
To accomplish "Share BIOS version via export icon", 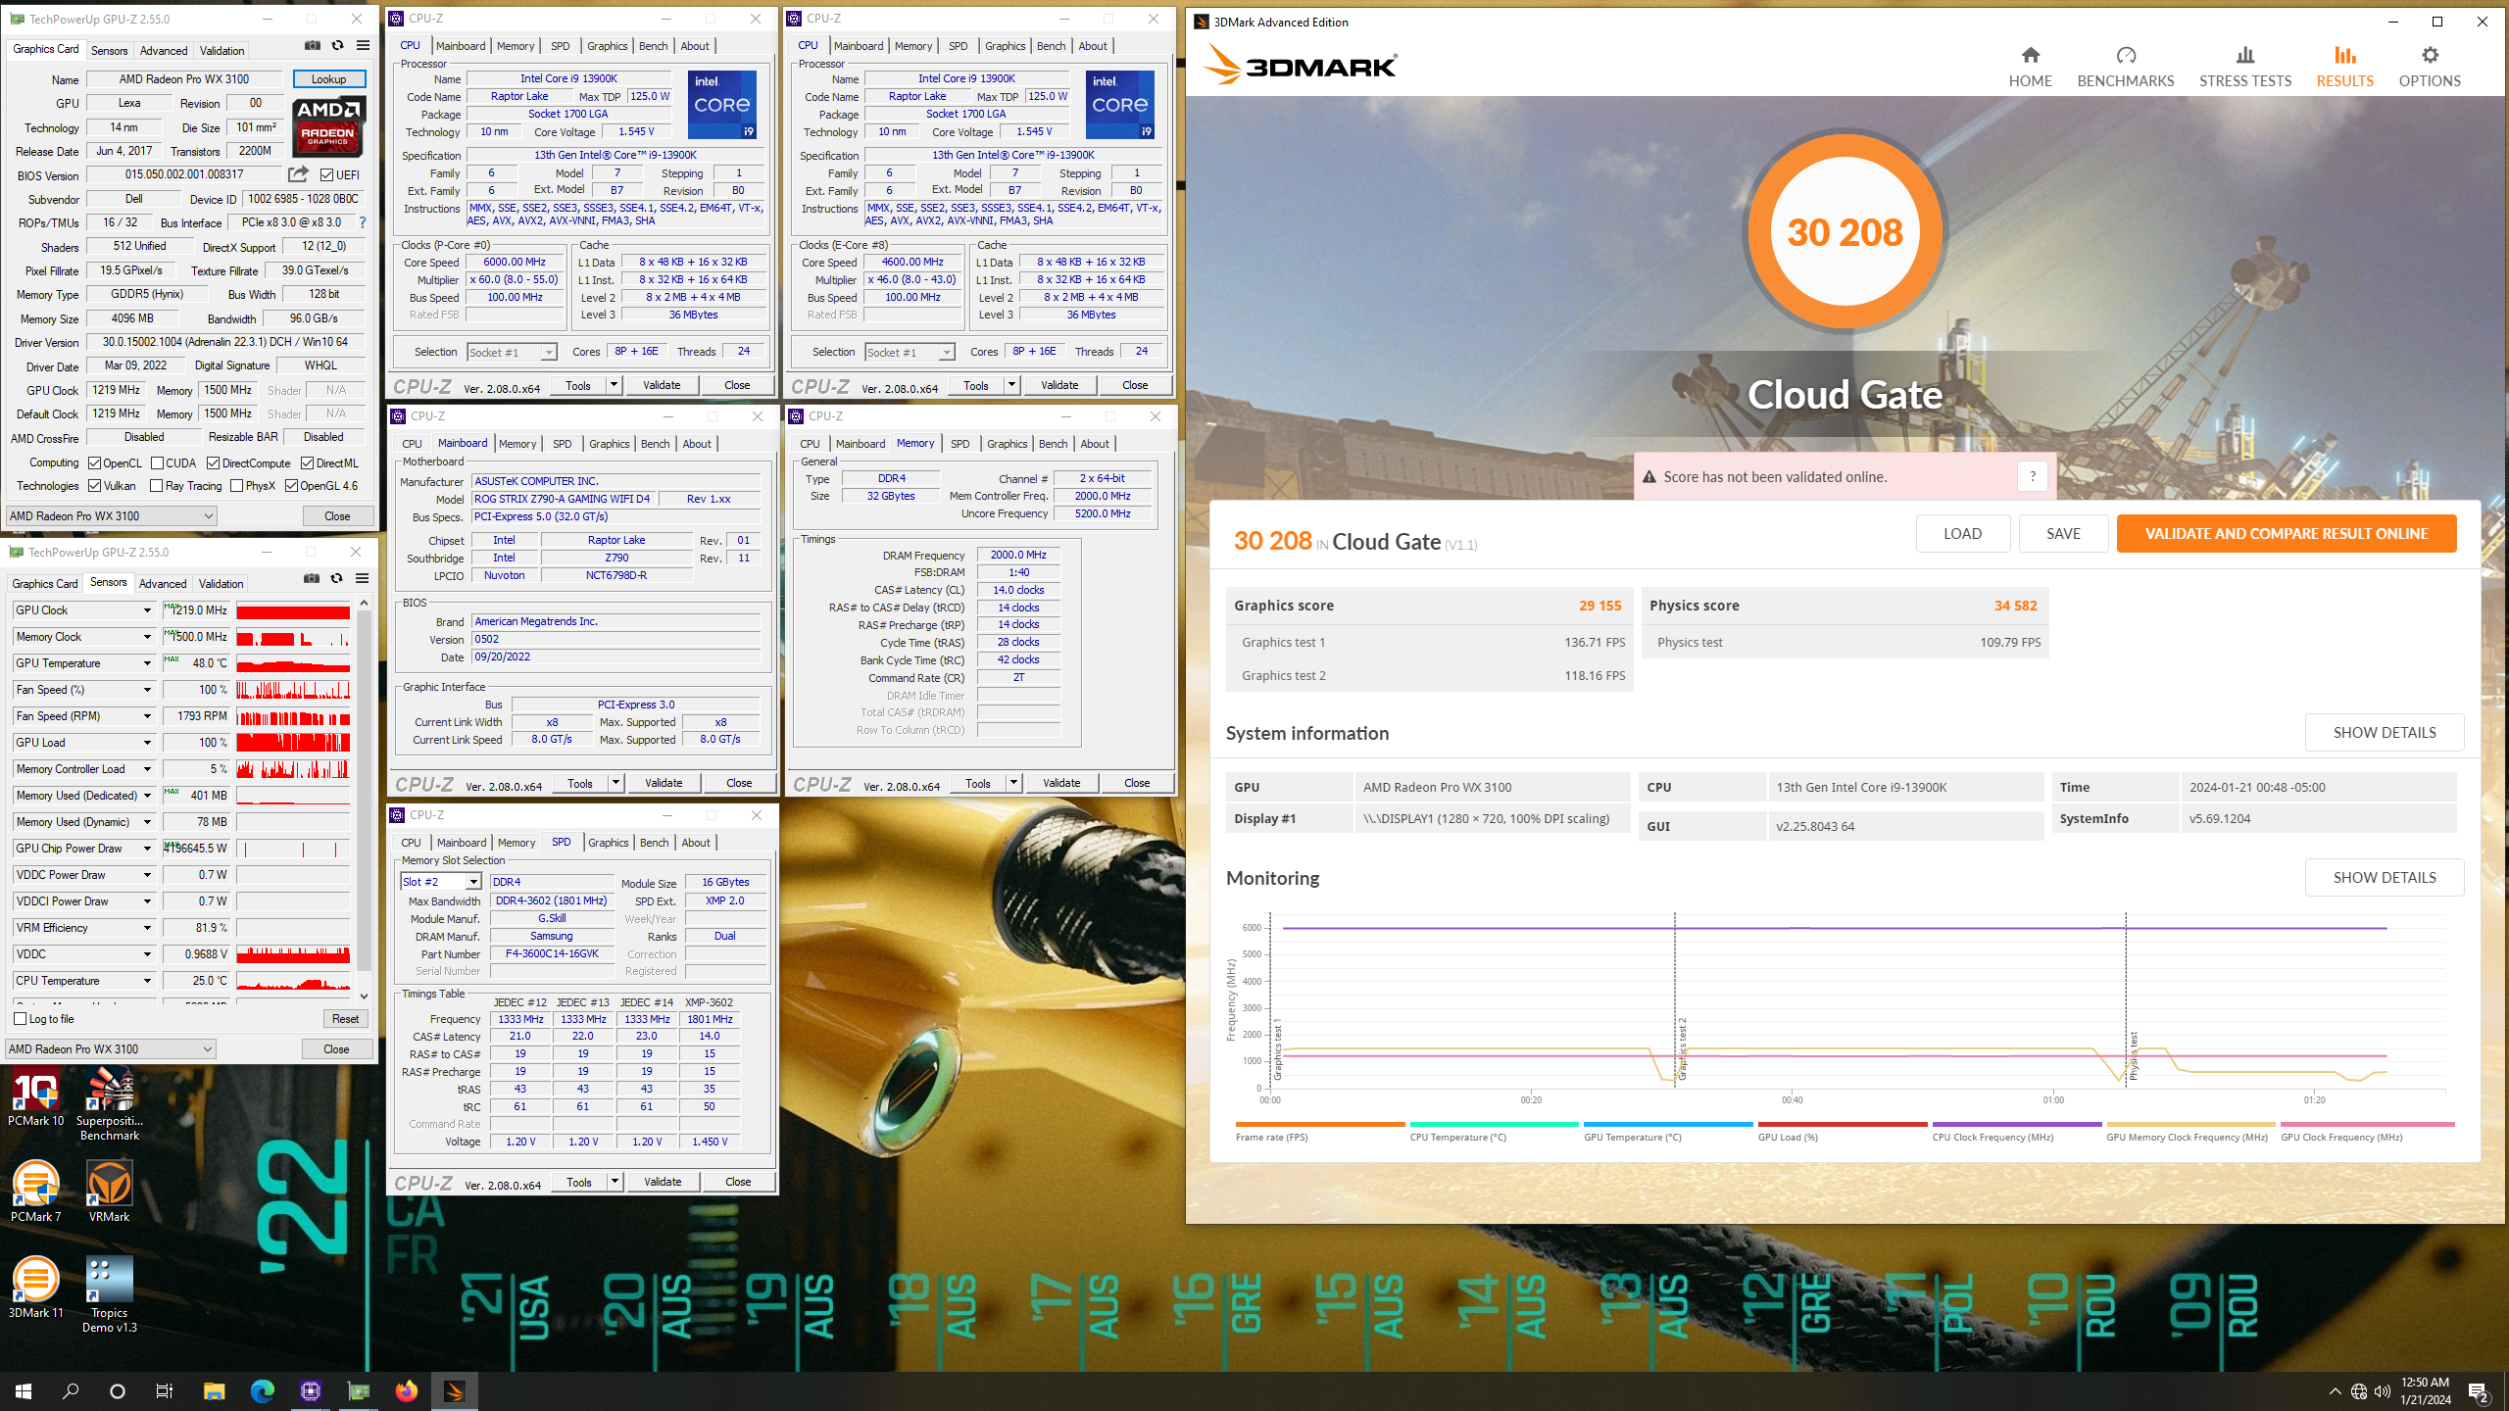I will click(x=298, y=174).
